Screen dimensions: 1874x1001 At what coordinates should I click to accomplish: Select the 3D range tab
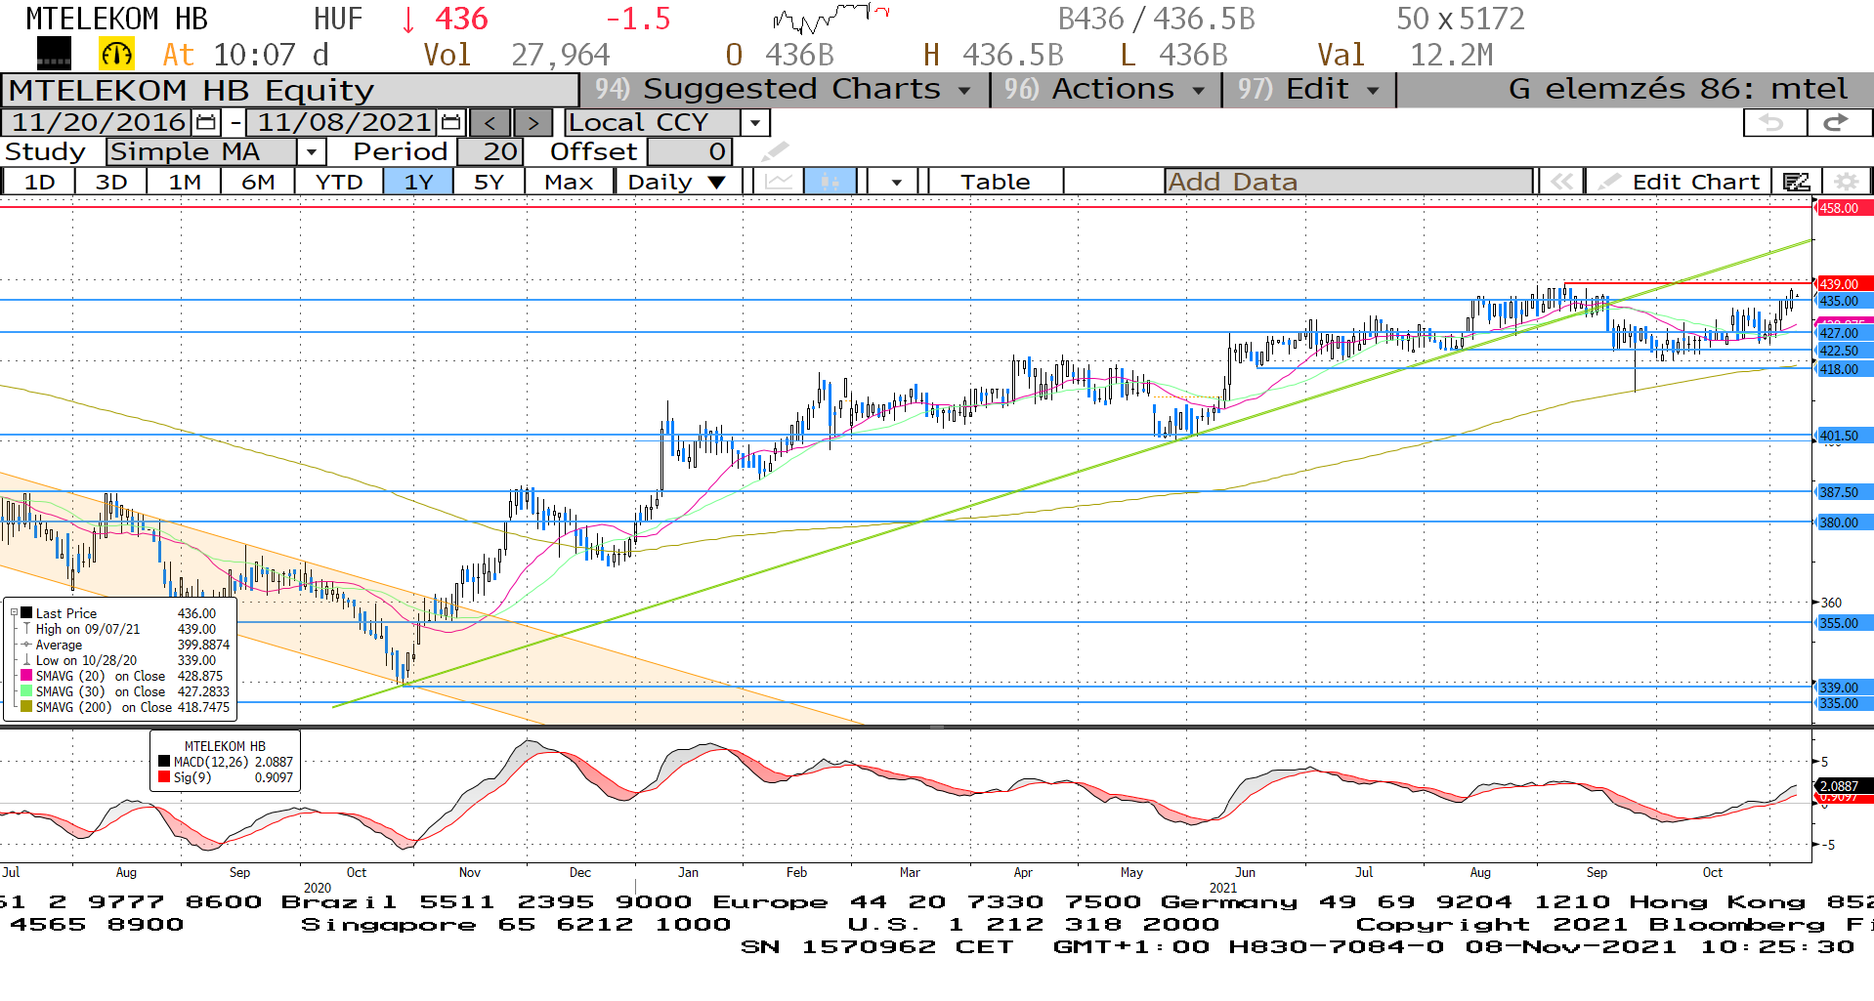pyautogui.click(x=111, y=182)
